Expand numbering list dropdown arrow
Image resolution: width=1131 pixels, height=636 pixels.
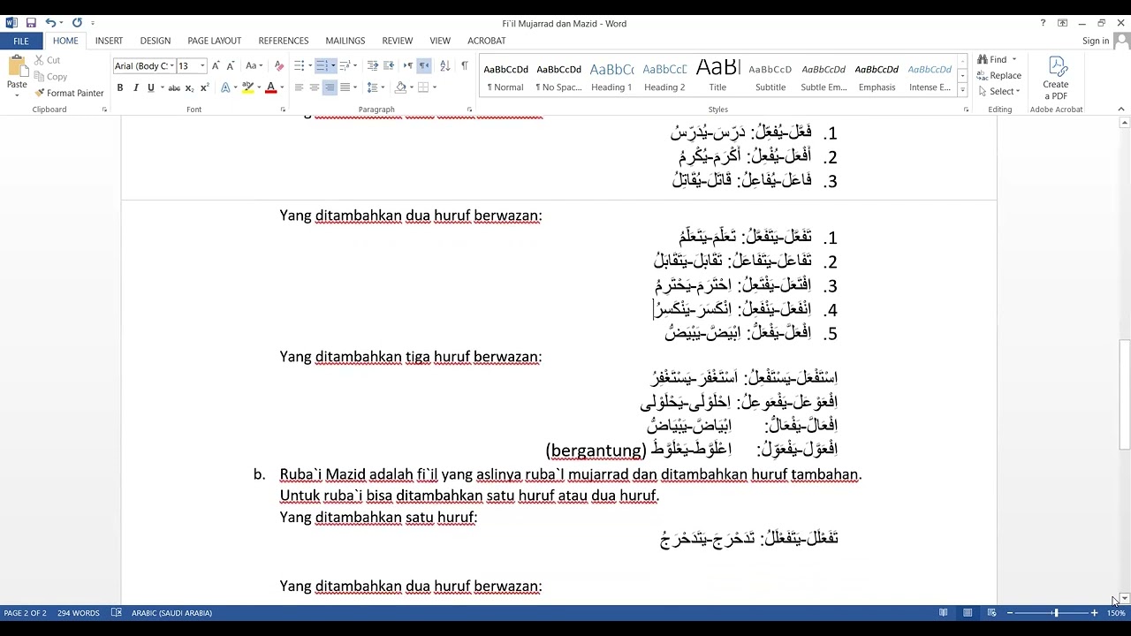[332, 65]
